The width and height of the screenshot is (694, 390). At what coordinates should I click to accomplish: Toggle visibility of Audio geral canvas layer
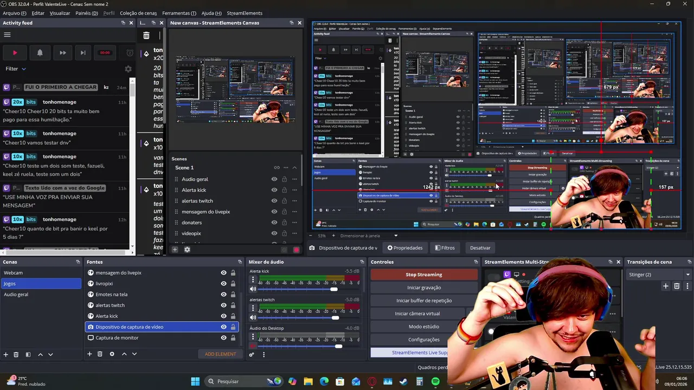274,179
